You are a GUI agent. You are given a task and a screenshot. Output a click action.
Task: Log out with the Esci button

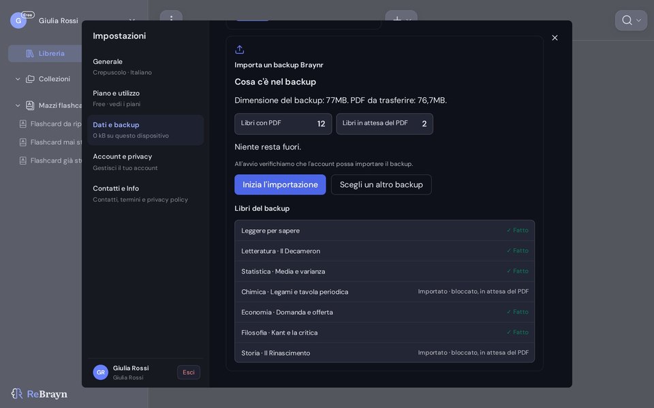(189, 373)
